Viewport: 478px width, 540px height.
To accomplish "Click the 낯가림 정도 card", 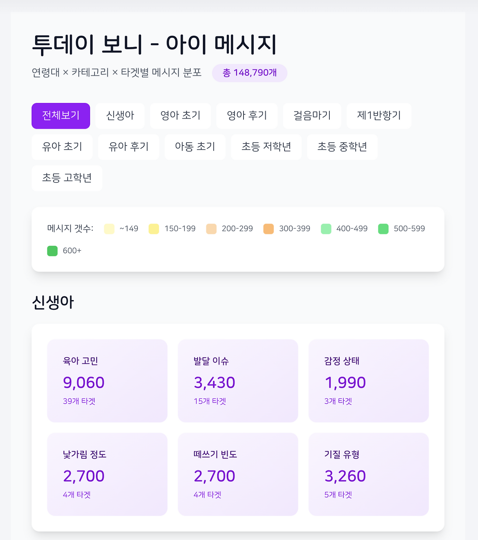I will click(x=107, y=474).
